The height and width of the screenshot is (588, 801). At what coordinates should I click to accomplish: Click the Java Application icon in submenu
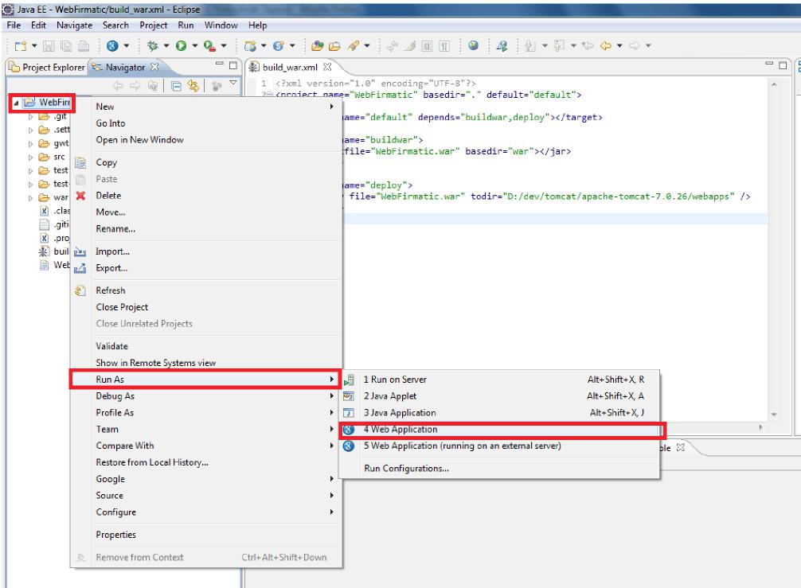348,413
